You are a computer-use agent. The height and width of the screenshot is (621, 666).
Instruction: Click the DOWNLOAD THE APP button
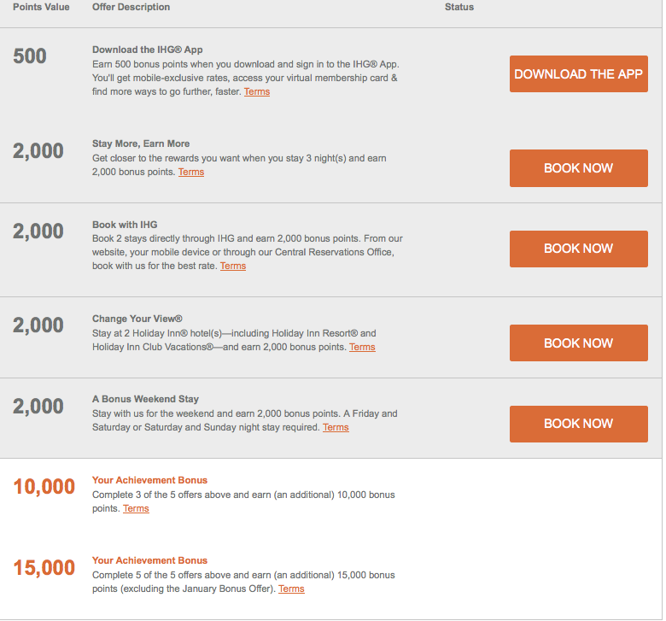pyautogui.click(x=578, y=74)
